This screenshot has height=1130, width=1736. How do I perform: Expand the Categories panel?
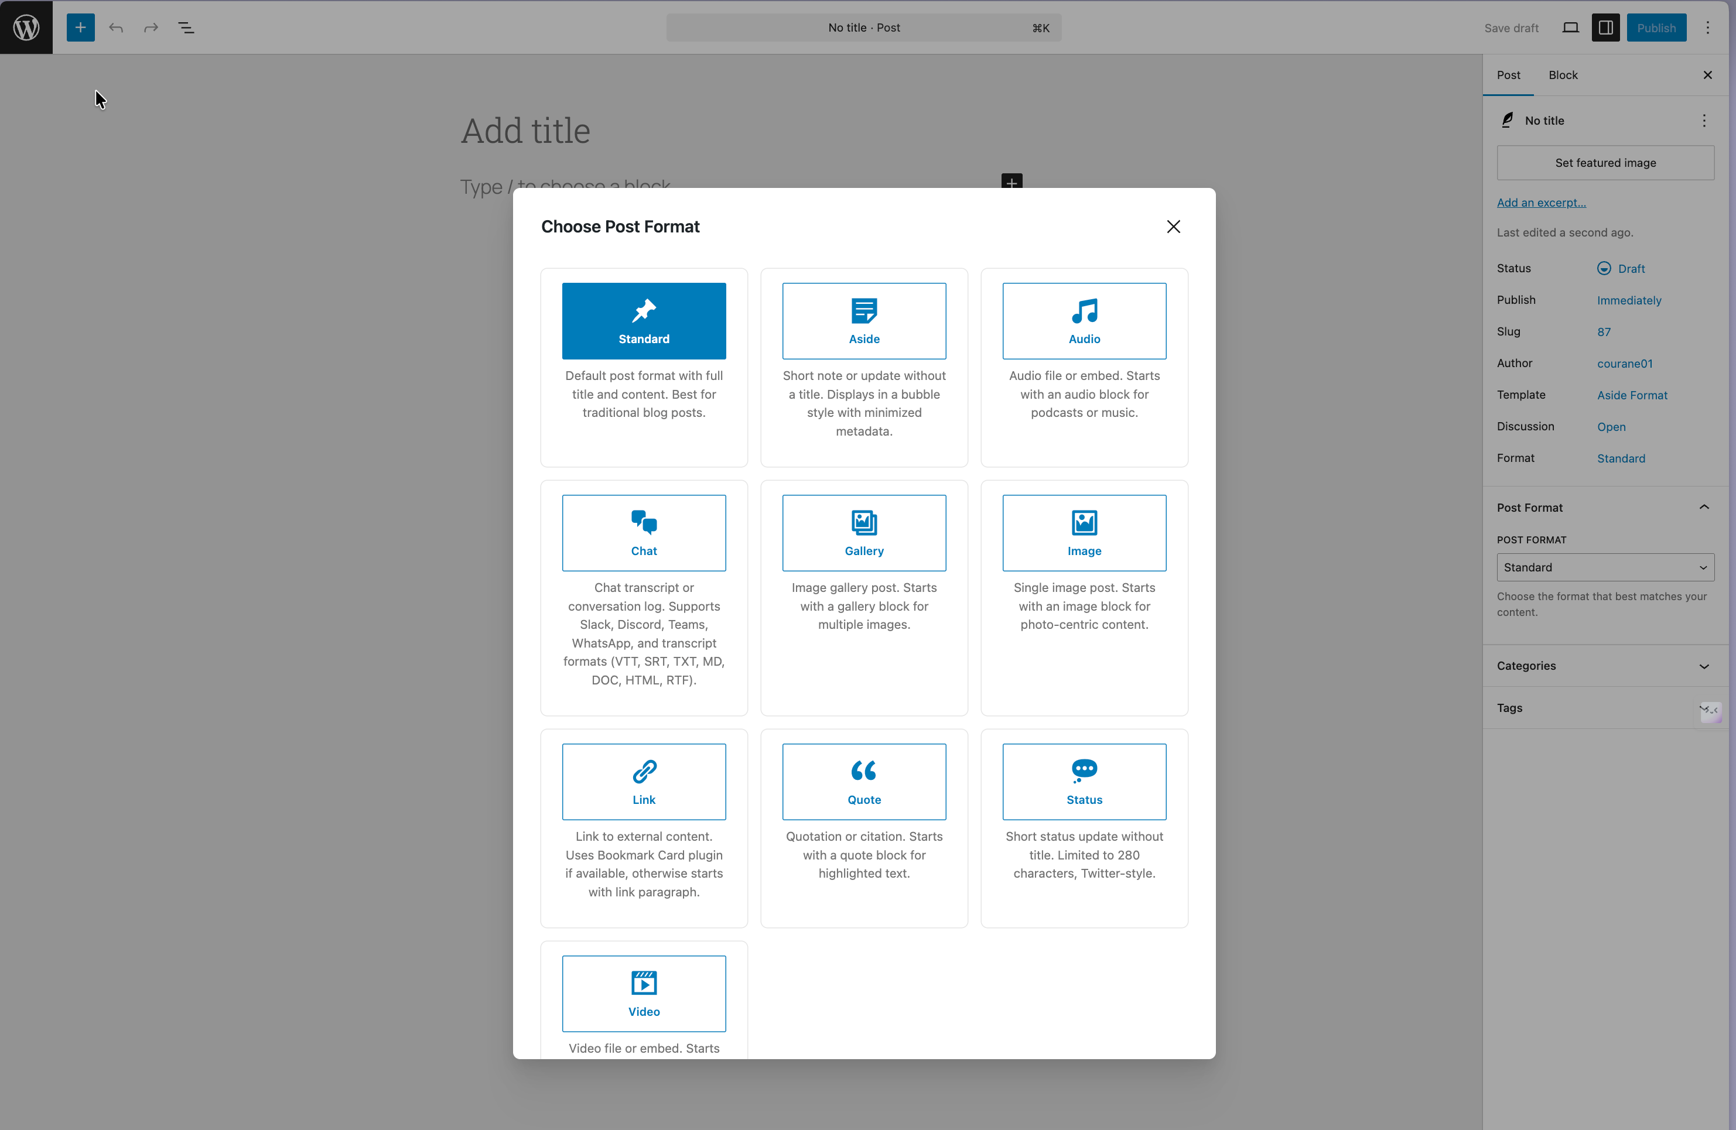tap(1605, 666)
